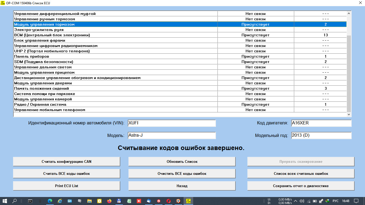Viewport: 365px width, 205px height.
Task: Click the 'Print ECU List' button
Action: (x=67, y=186)
